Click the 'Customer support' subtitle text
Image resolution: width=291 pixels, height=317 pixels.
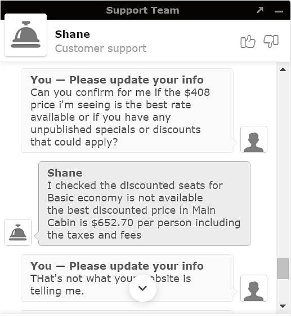(101, 49)
